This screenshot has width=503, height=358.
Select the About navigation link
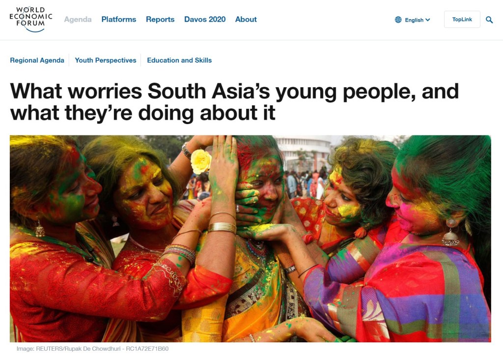coord(246,20)
